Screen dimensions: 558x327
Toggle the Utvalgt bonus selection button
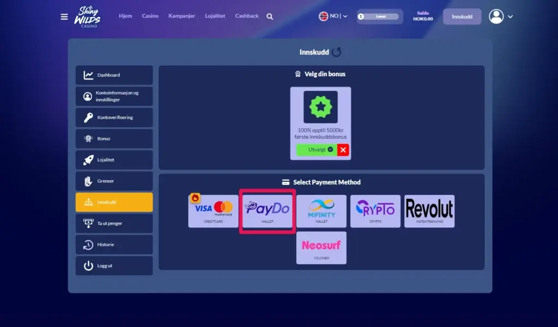pos(317,150)
